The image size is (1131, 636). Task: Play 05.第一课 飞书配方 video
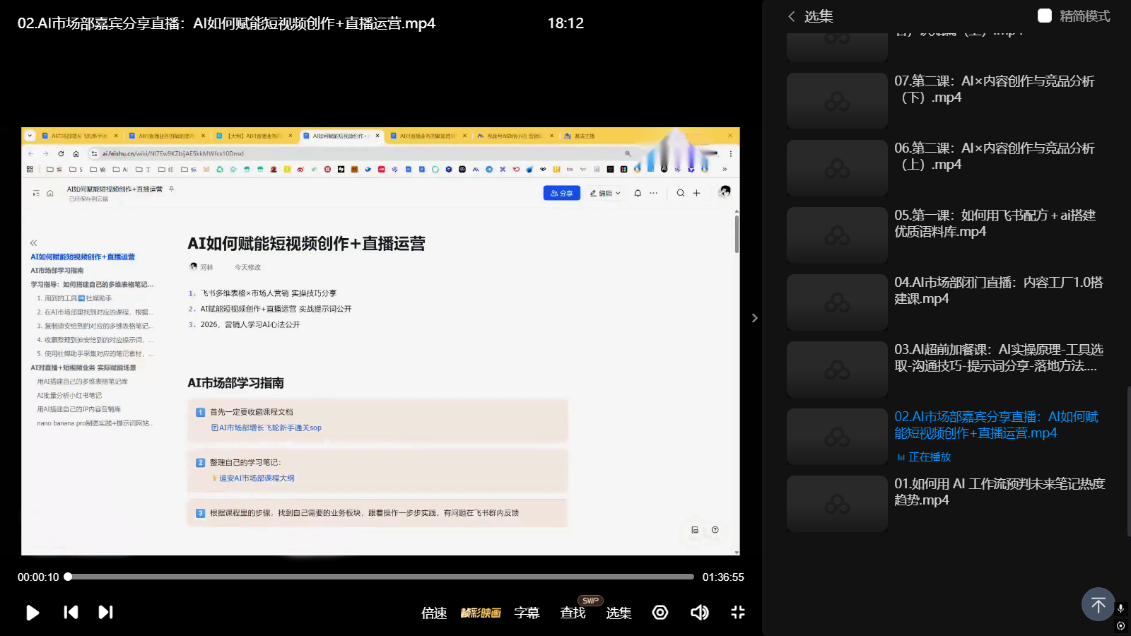point(994,223)
